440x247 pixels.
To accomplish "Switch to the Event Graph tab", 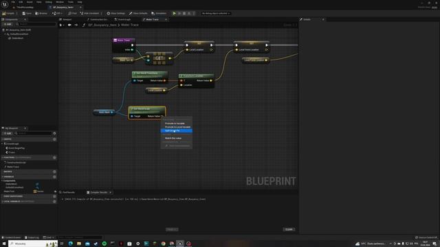I will 123,20.
